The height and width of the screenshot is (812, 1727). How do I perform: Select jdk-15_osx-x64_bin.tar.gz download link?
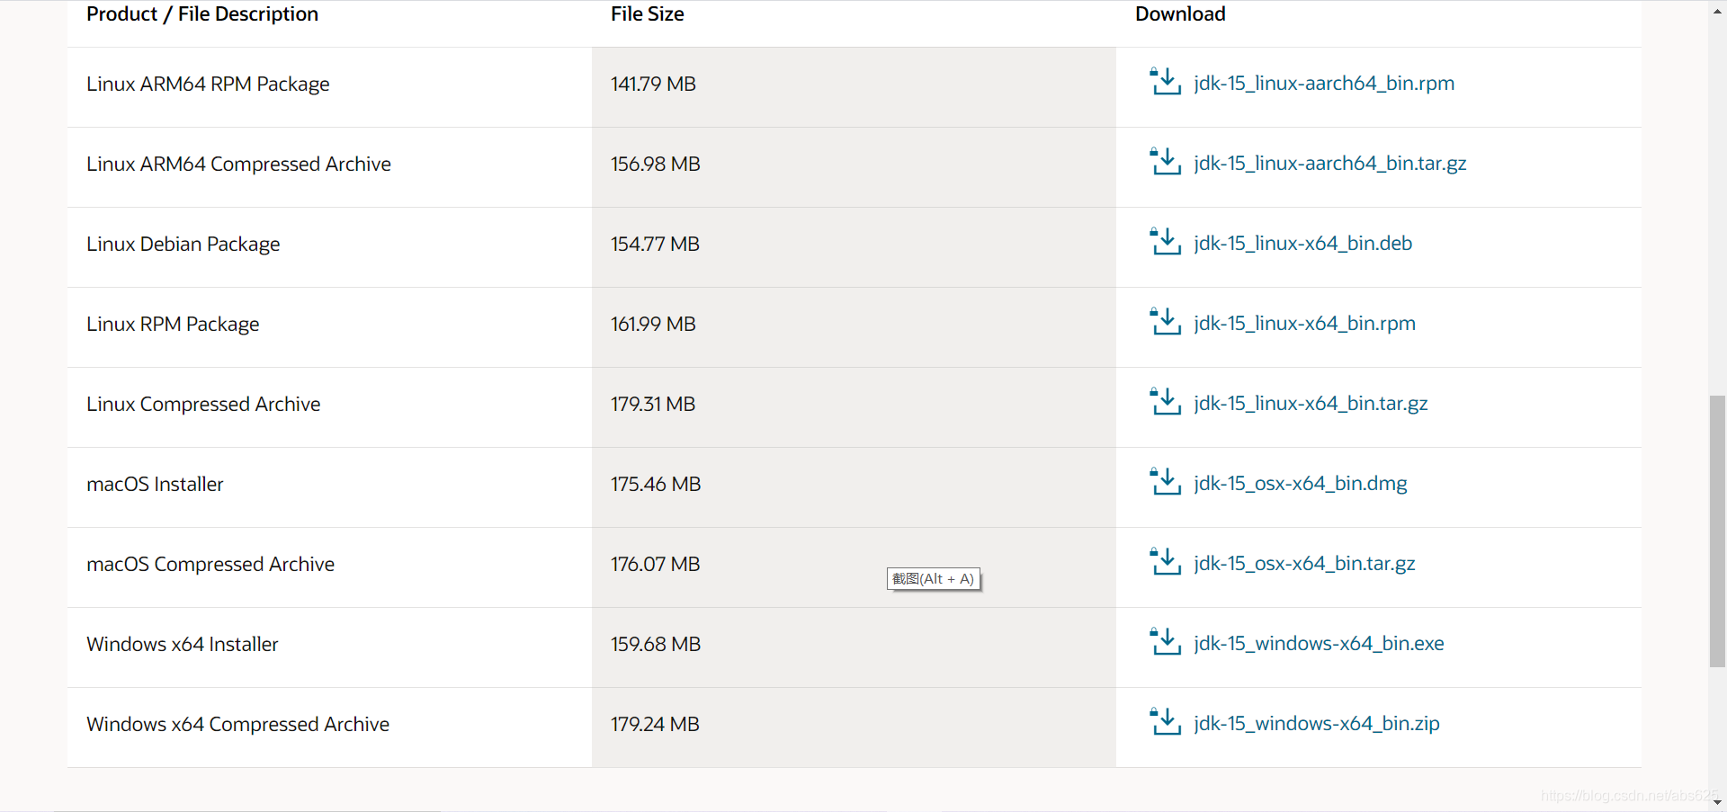(1304, 563)
